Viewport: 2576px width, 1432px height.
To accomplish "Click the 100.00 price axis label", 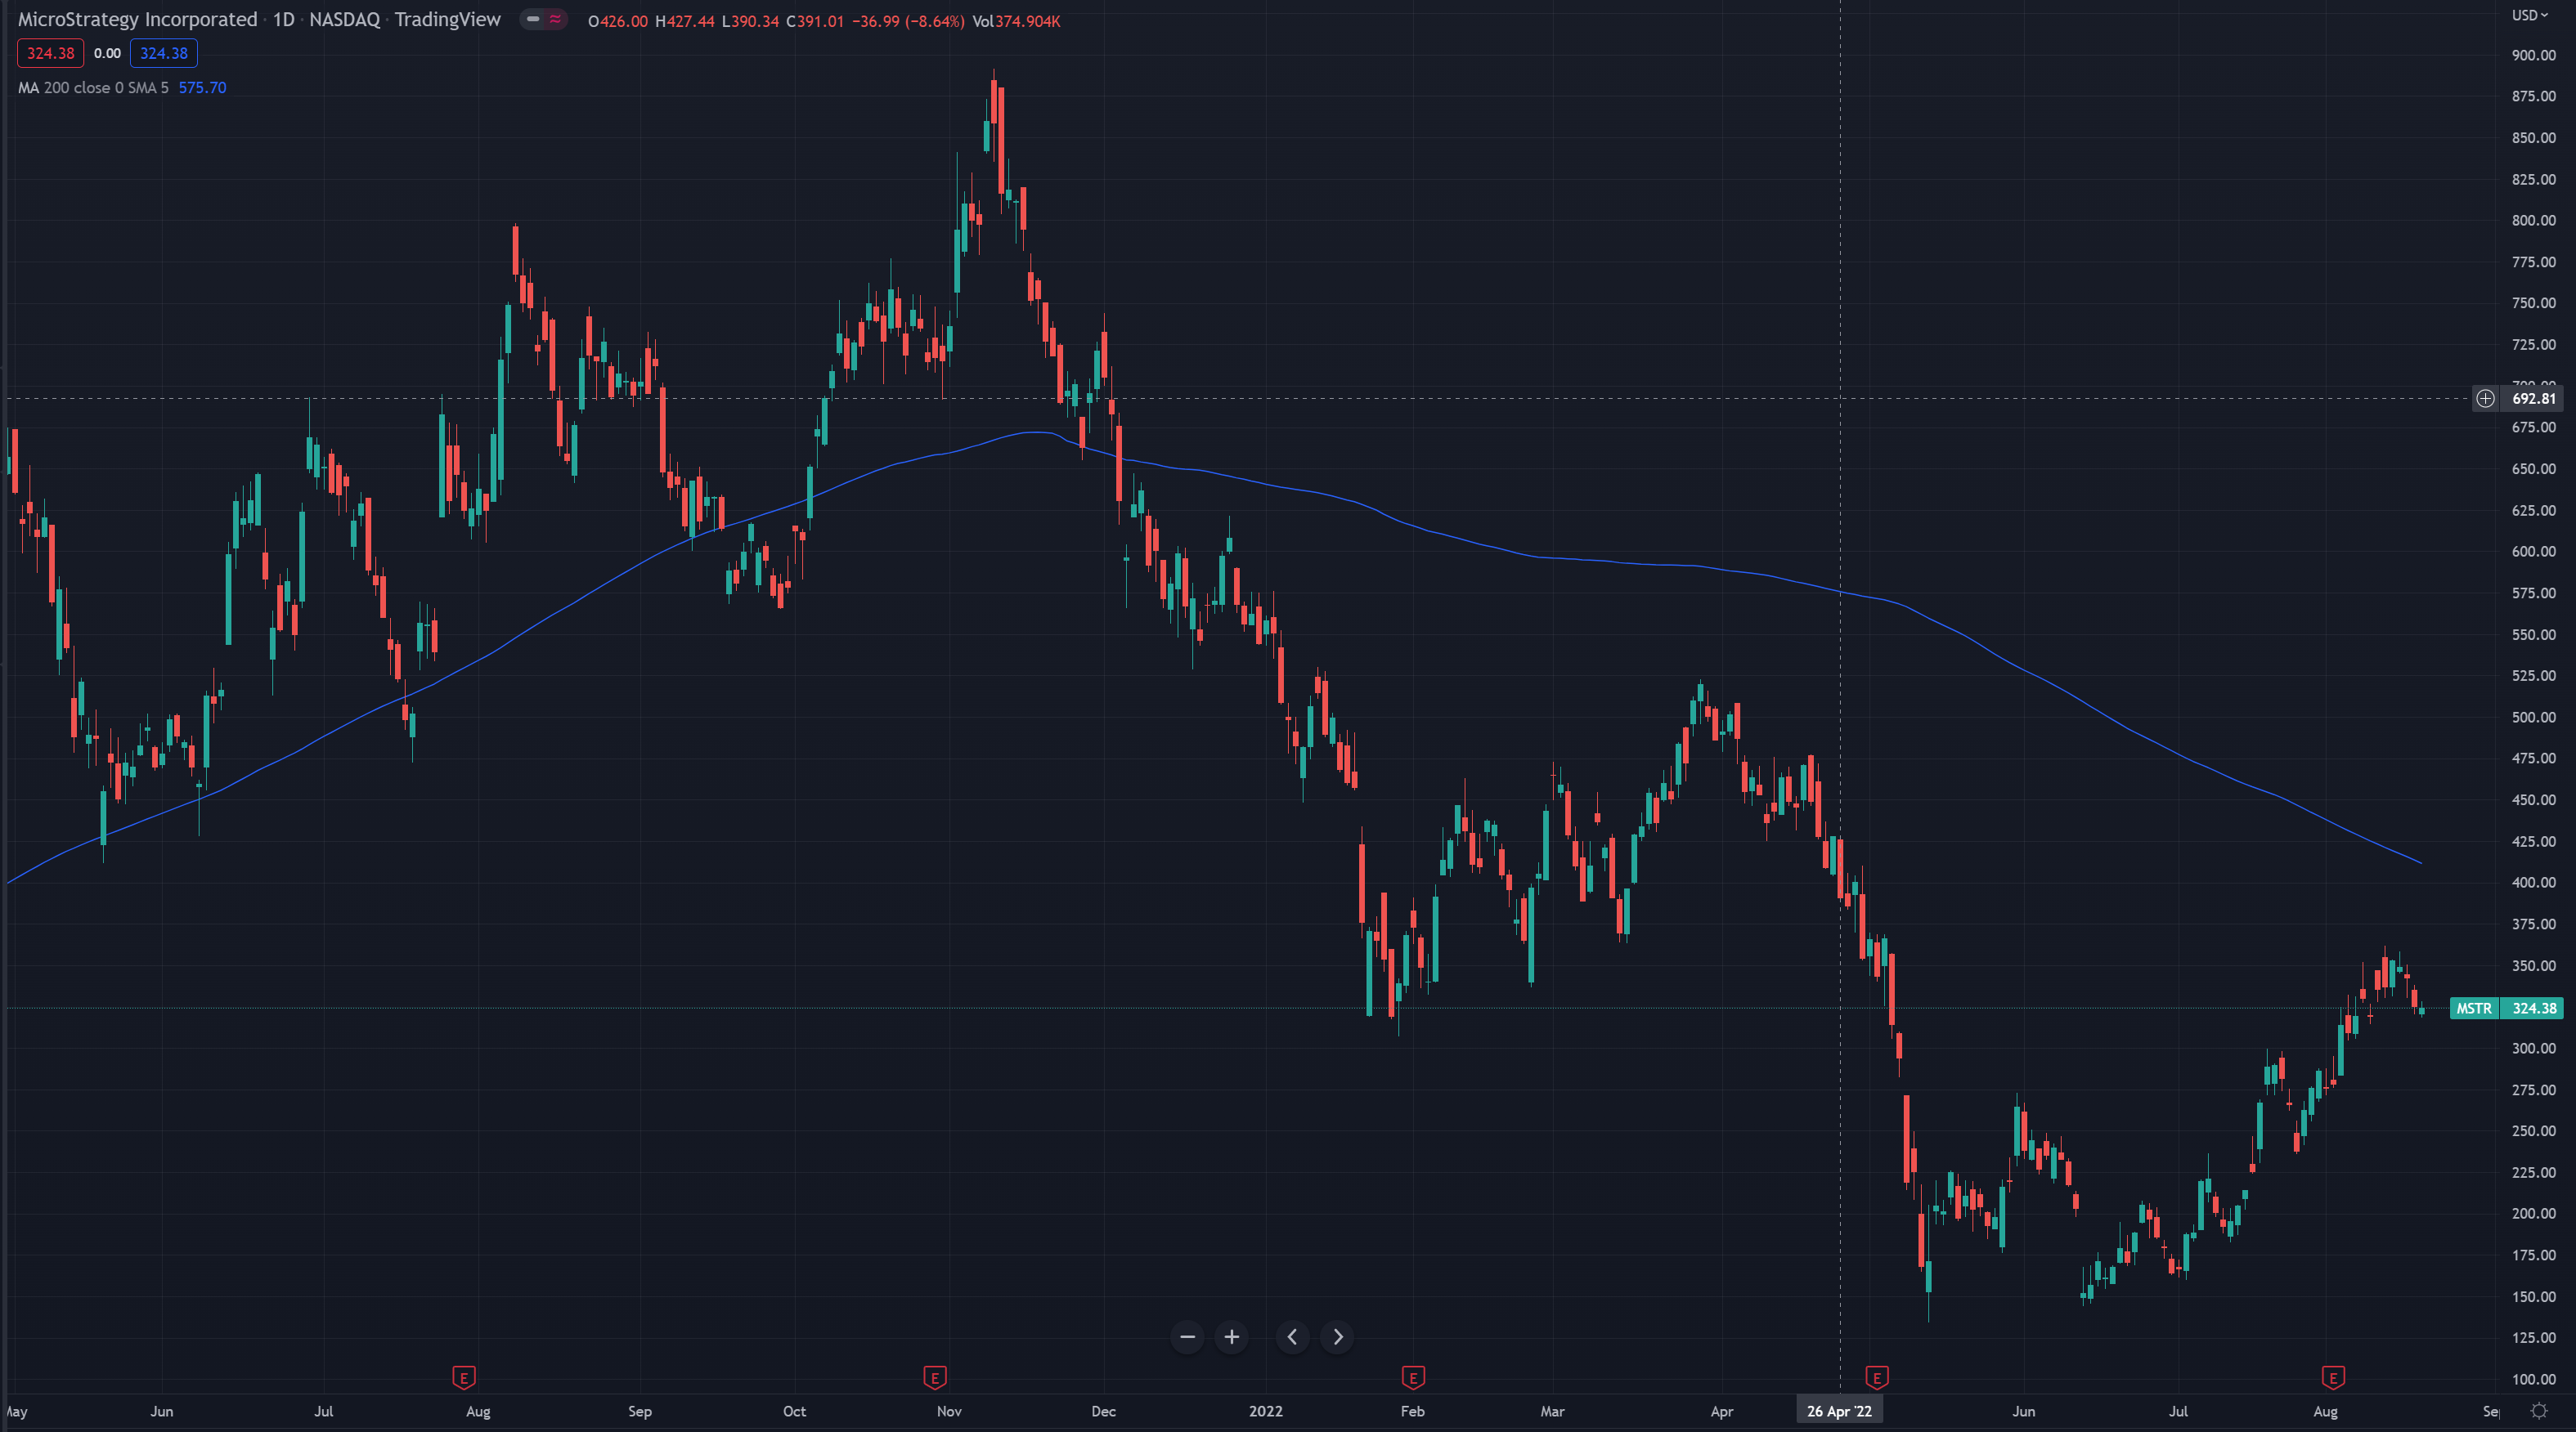I will click(2533, 1379).
